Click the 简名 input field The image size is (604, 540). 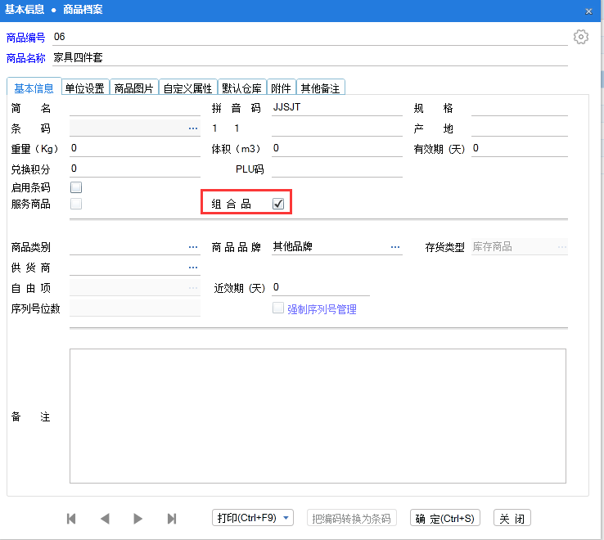click(x=135, y=108)
